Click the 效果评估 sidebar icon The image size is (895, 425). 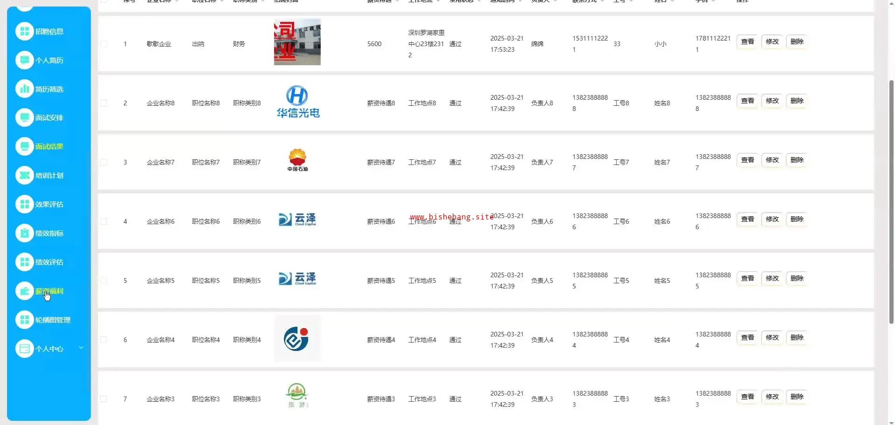pyautogui.click(x=24, y=204)
